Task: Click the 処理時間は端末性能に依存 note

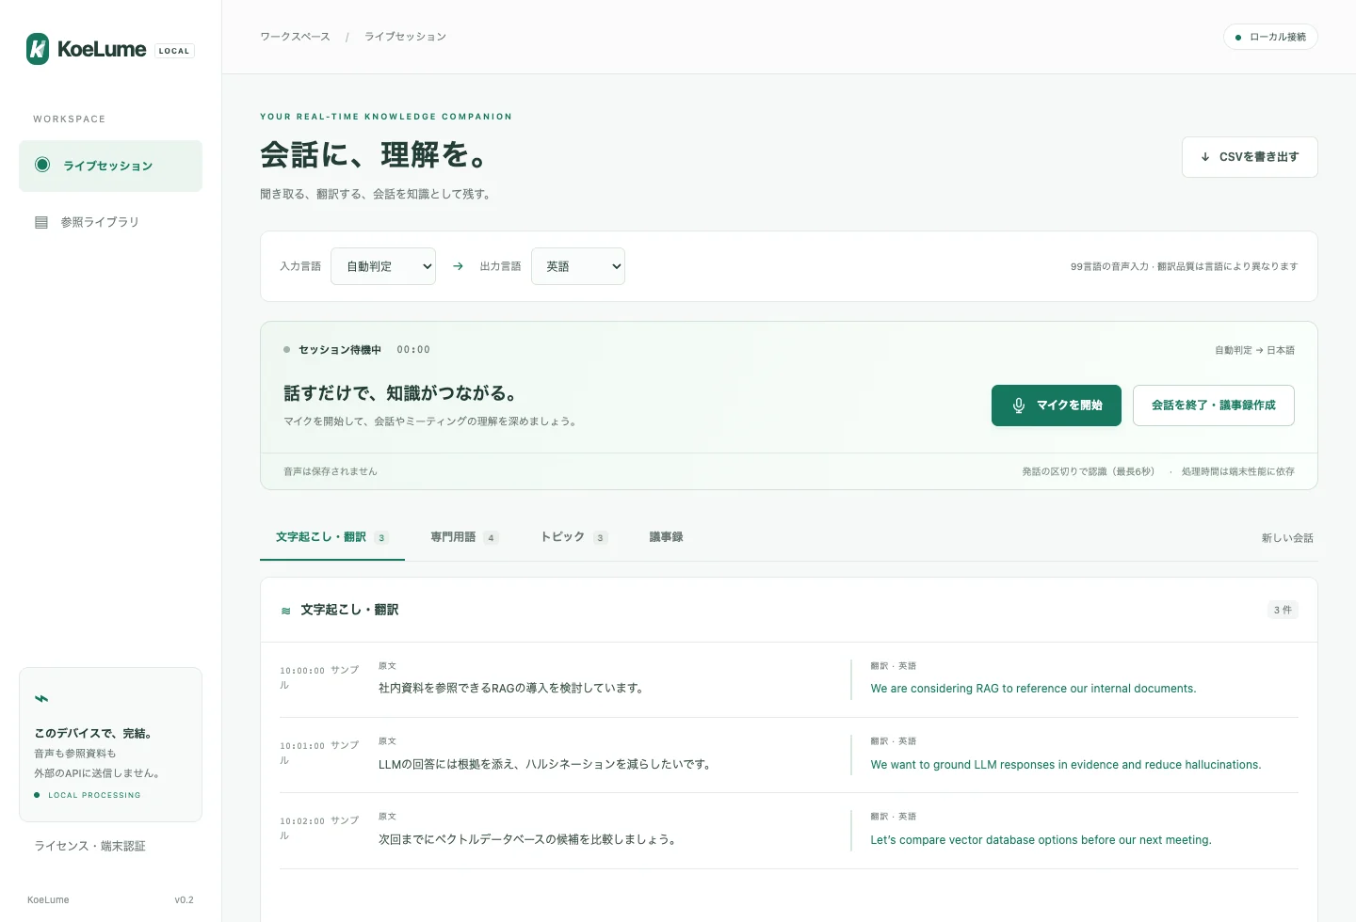Action: (x=1238, y=471)
